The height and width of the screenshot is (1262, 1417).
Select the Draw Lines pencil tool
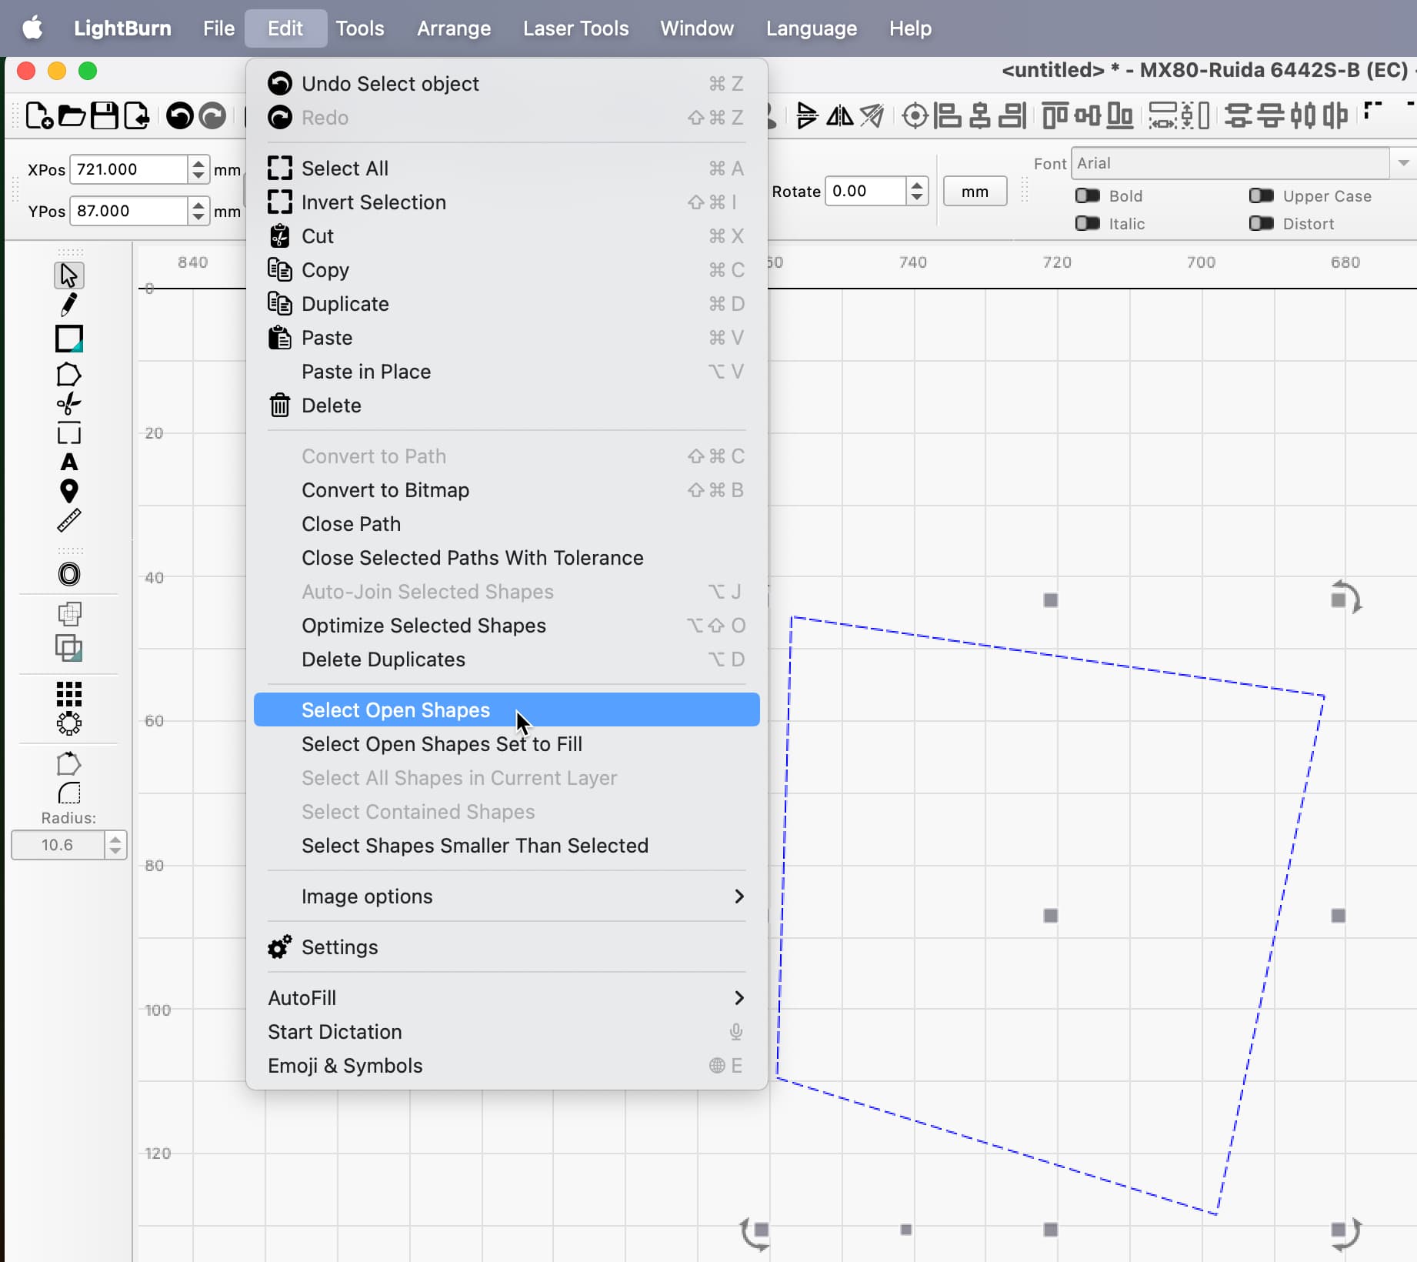[x=69, y=305]
